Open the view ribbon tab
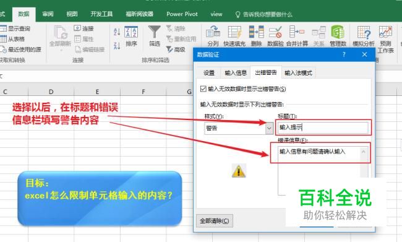 coord(216,14)
